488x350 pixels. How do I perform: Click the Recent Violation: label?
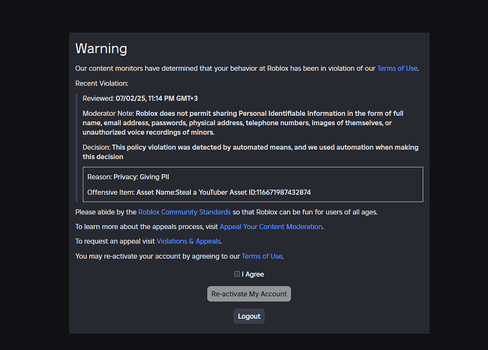[x=102, y=83]
